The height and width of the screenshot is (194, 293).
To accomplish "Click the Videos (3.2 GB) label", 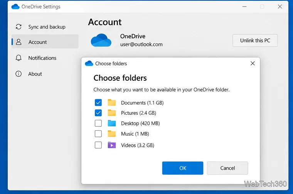I will (x=138, y=145).
